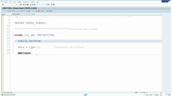Click the Save diskette icon
Screen dimensions: 172x96
[21, 5]
